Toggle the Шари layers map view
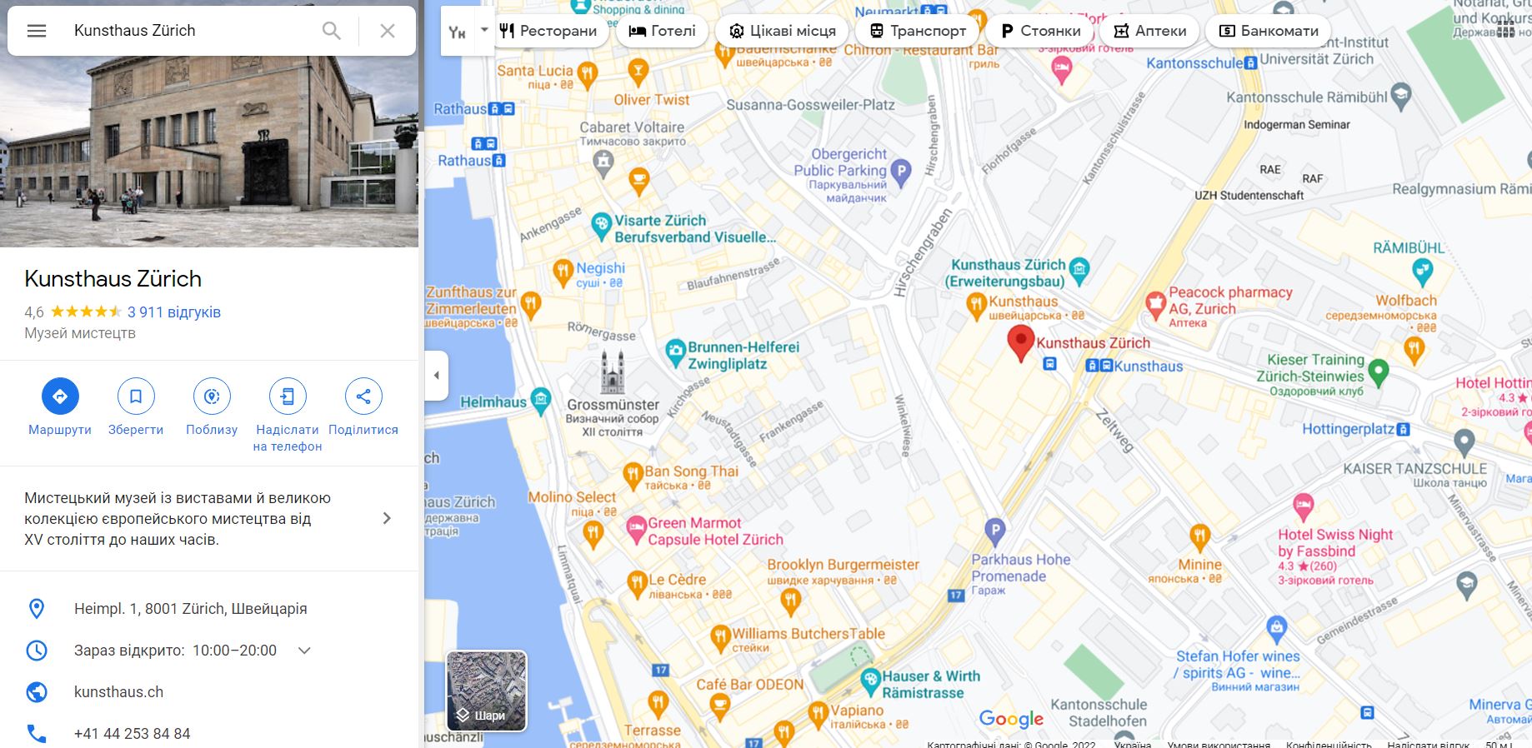The height and width of the screenshot is (748, 1532). click(487, 691)
